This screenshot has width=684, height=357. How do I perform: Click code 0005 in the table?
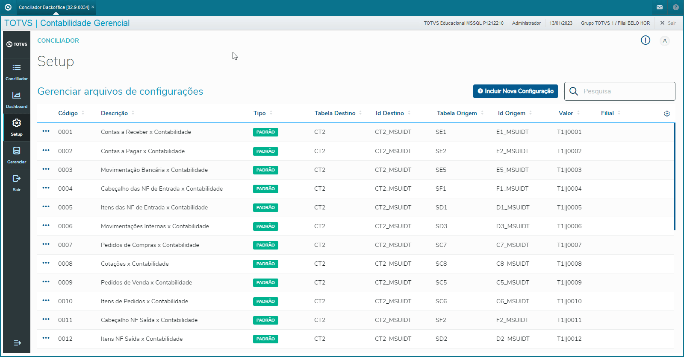click(65, 207)
